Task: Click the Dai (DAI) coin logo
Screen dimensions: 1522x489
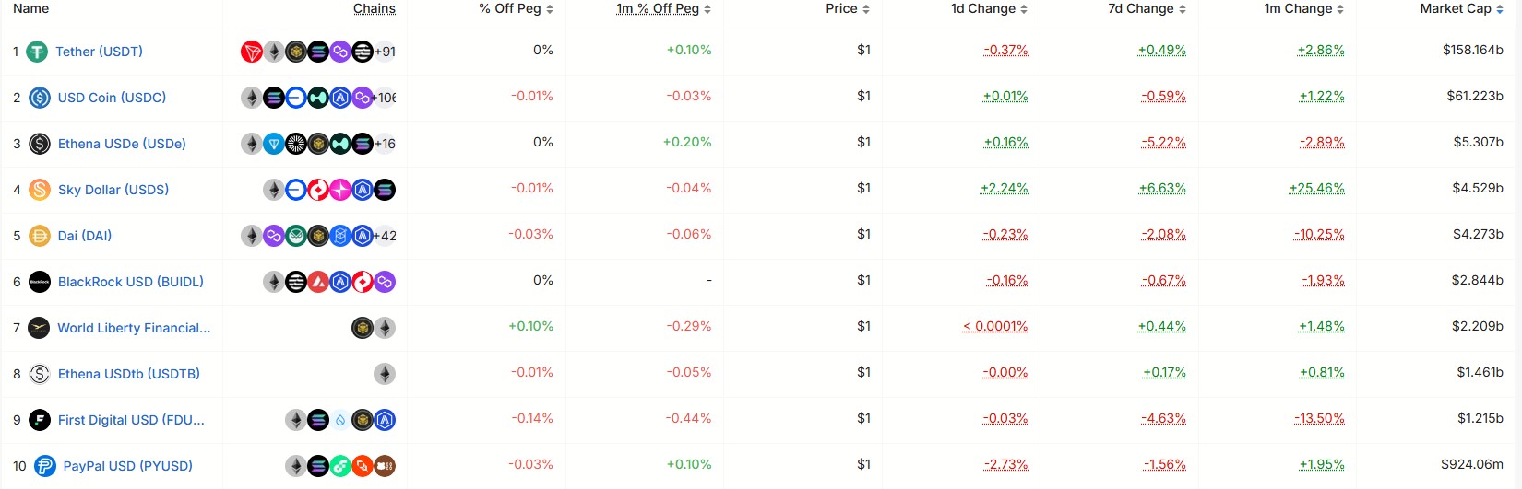Action: 40,236
